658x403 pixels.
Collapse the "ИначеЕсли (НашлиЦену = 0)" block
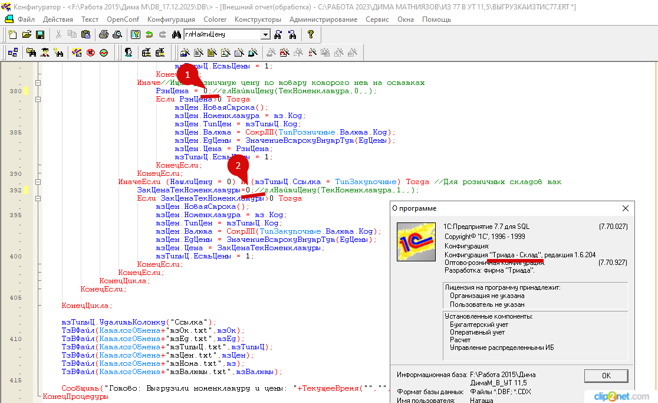click(38, 182)
